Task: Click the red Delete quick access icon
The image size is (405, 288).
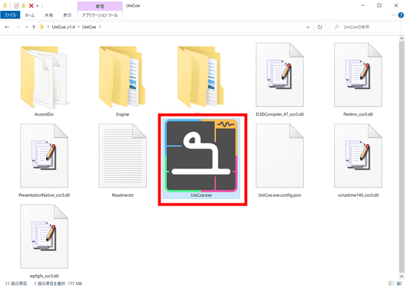Action: pos(31,6)
